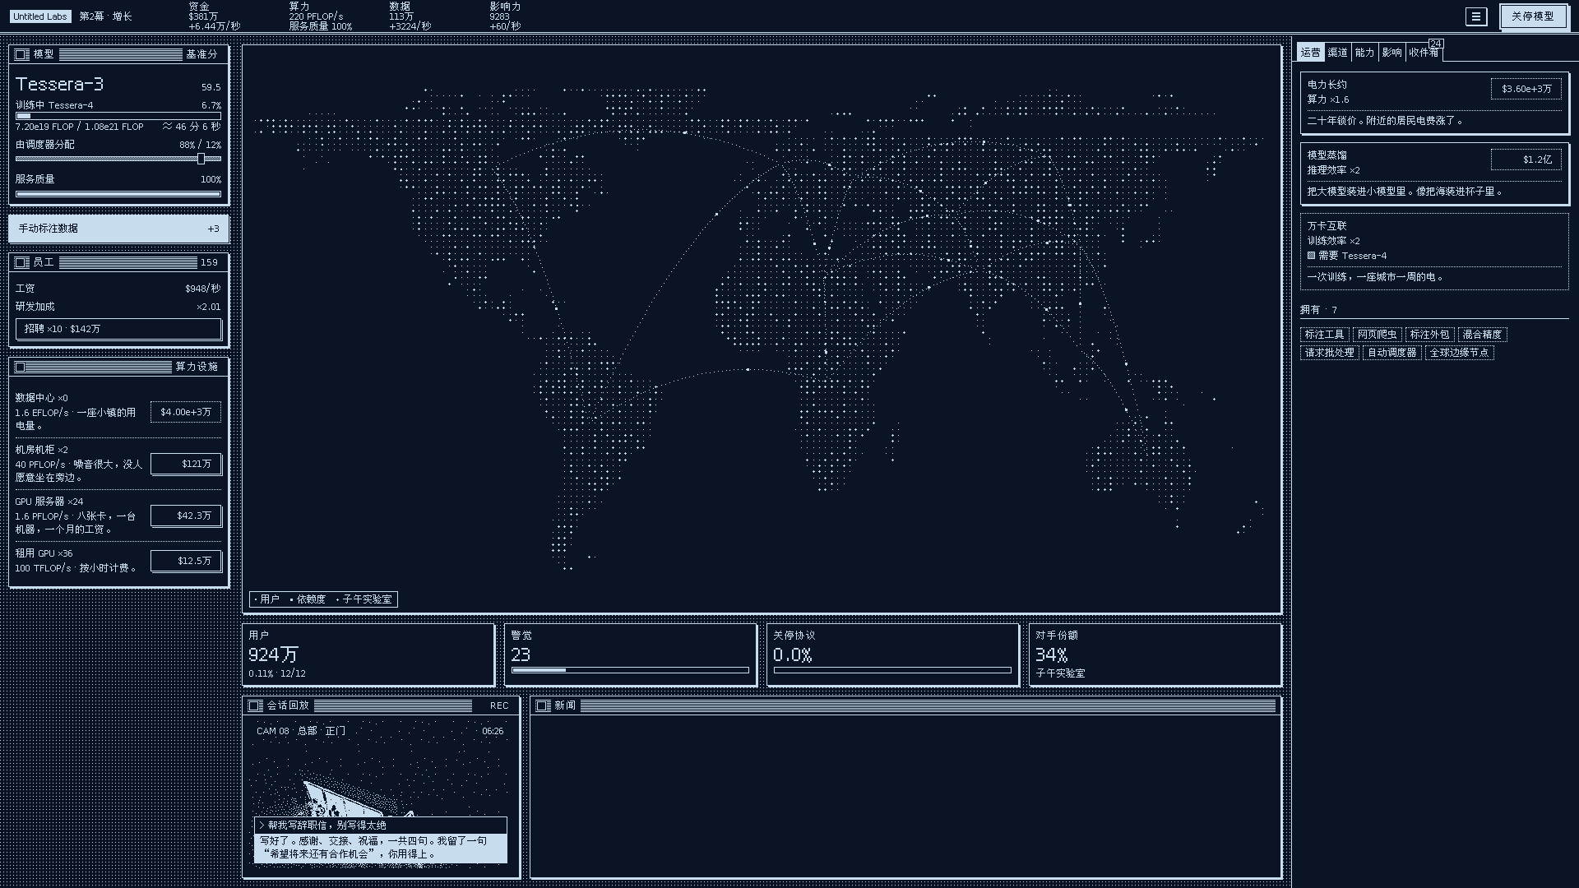
Task: Click 手动标注数据 button
Action: 118,229
